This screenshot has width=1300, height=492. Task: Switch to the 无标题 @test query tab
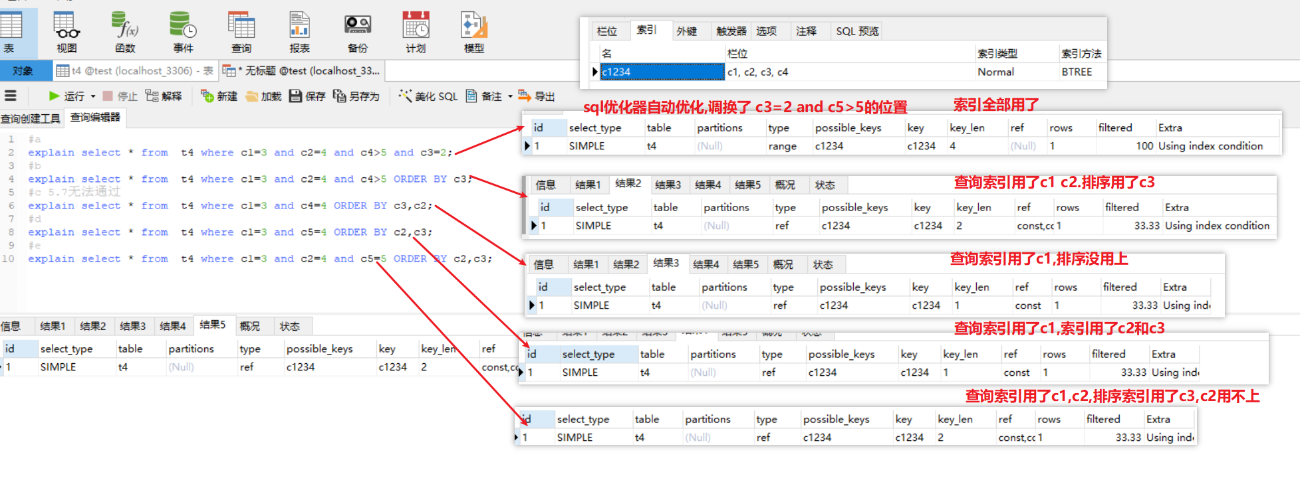(x=301, y=70)
